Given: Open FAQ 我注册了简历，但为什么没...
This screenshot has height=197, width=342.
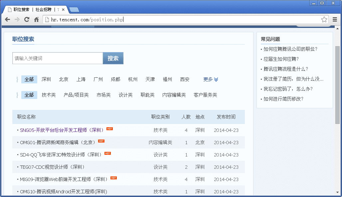Looking at the screenshot, I should (293, 79).
